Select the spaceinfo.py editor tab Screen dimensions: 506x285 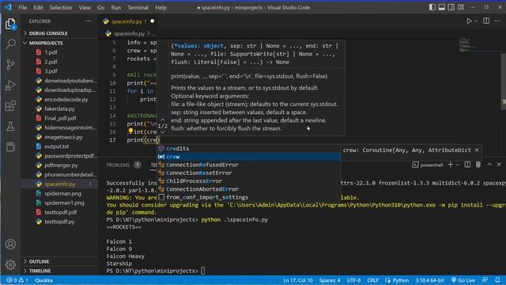click(x=128, y=21)
